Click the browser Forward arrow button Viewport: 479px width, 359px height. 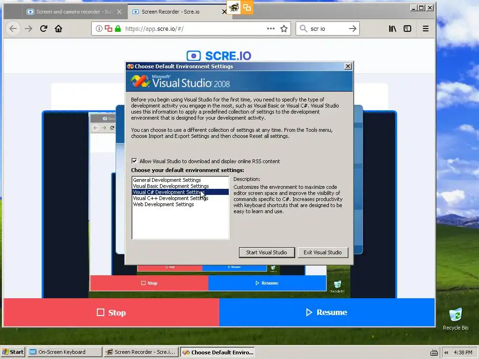pyautogui.click(x=29, y=29)
